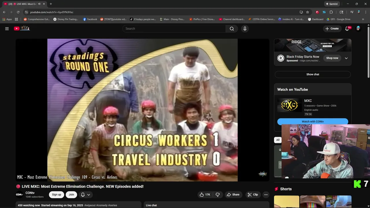Image resolution: width=370 pixels, height=208 pixels.
Task: Open Facebook bookmark
Action: [90, 19]
